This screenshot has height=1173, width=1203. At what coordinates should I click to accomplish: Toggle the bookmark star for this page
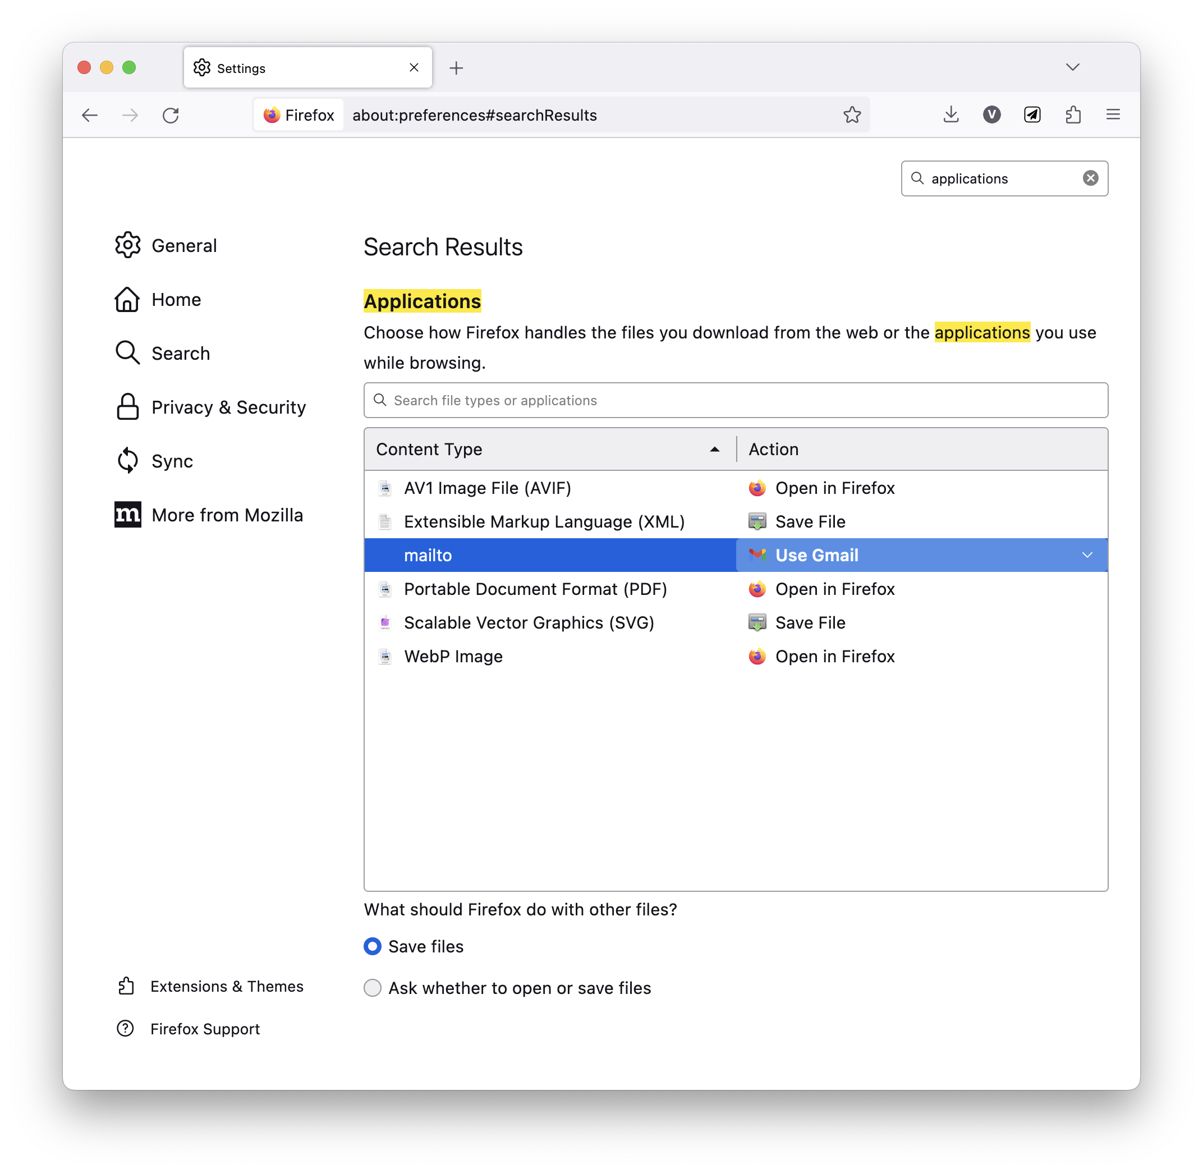[x=852, y=114]
